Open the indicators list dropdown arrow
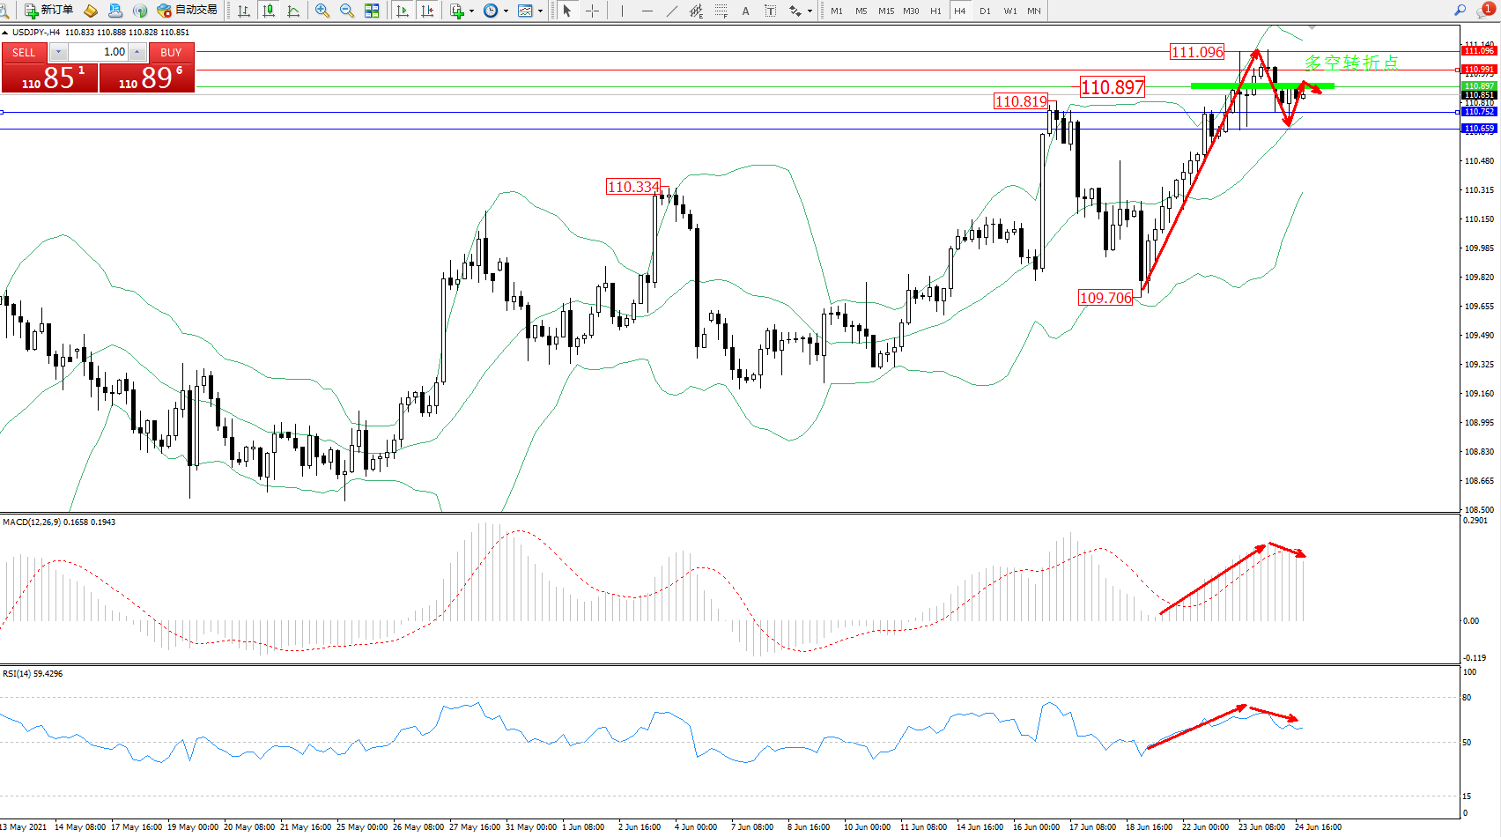 click(x=472, y=11)
